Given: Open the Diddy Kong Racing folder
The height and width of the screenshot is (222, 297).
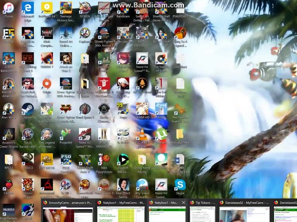Looking at the screenshot, I should [x=142, y=160].
